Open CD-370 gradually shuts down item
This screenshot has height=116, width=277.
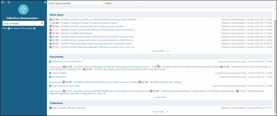93,26
